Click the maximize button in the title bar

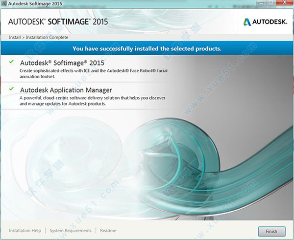pos(271,2)
